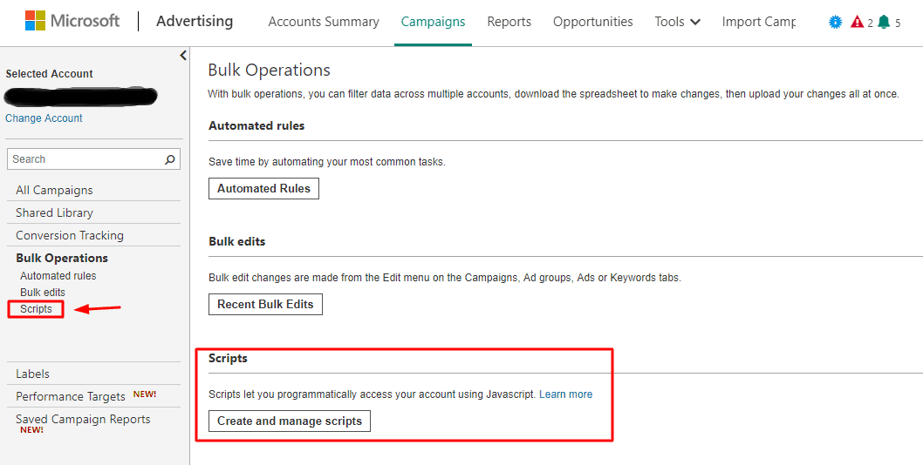Click the Create and manage scripts button
Screen dimensions: 923x465
point(290,421)
